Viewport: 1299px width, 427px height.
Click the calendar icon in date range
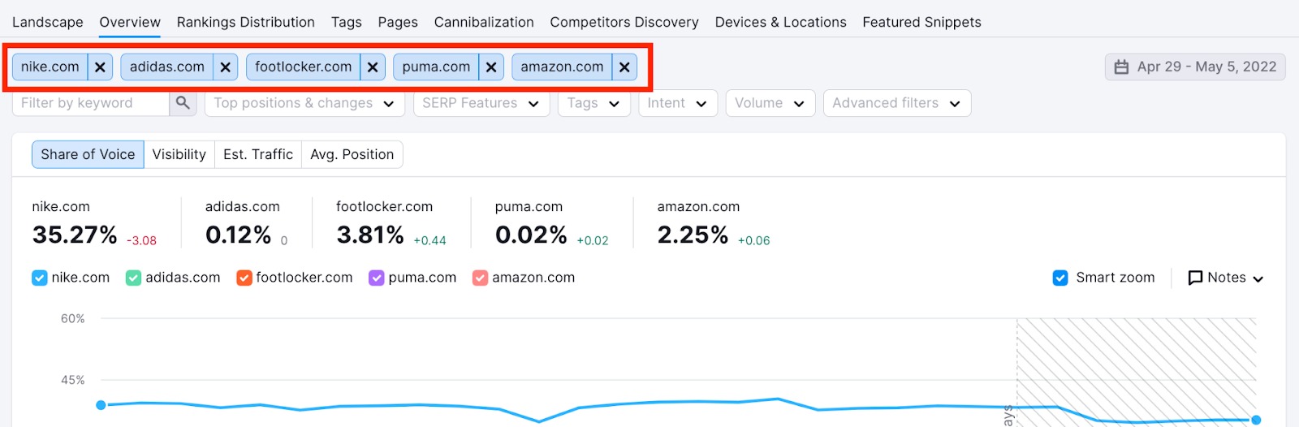point(1121,67)
